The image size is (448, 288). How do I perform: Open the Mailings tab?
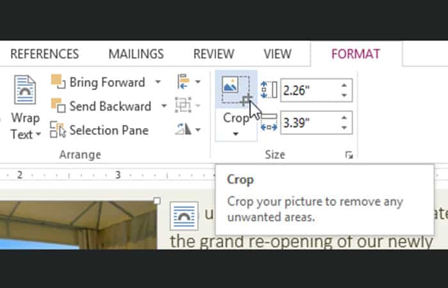click(x=136, y=54)
